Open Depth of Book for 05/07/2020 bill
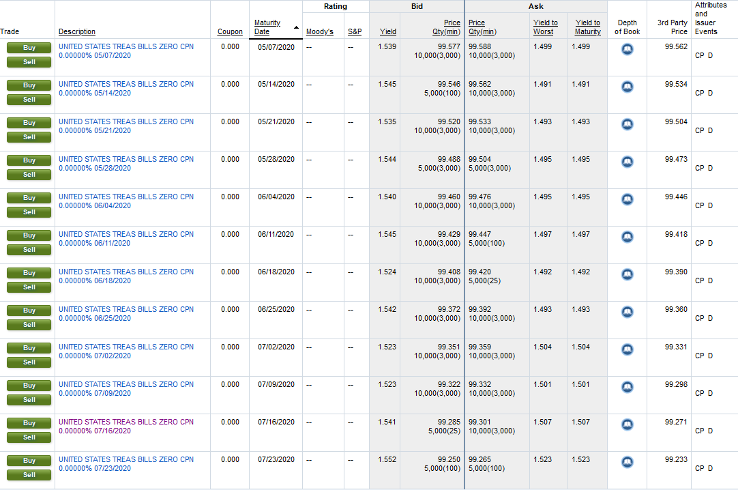 [627, 49]
